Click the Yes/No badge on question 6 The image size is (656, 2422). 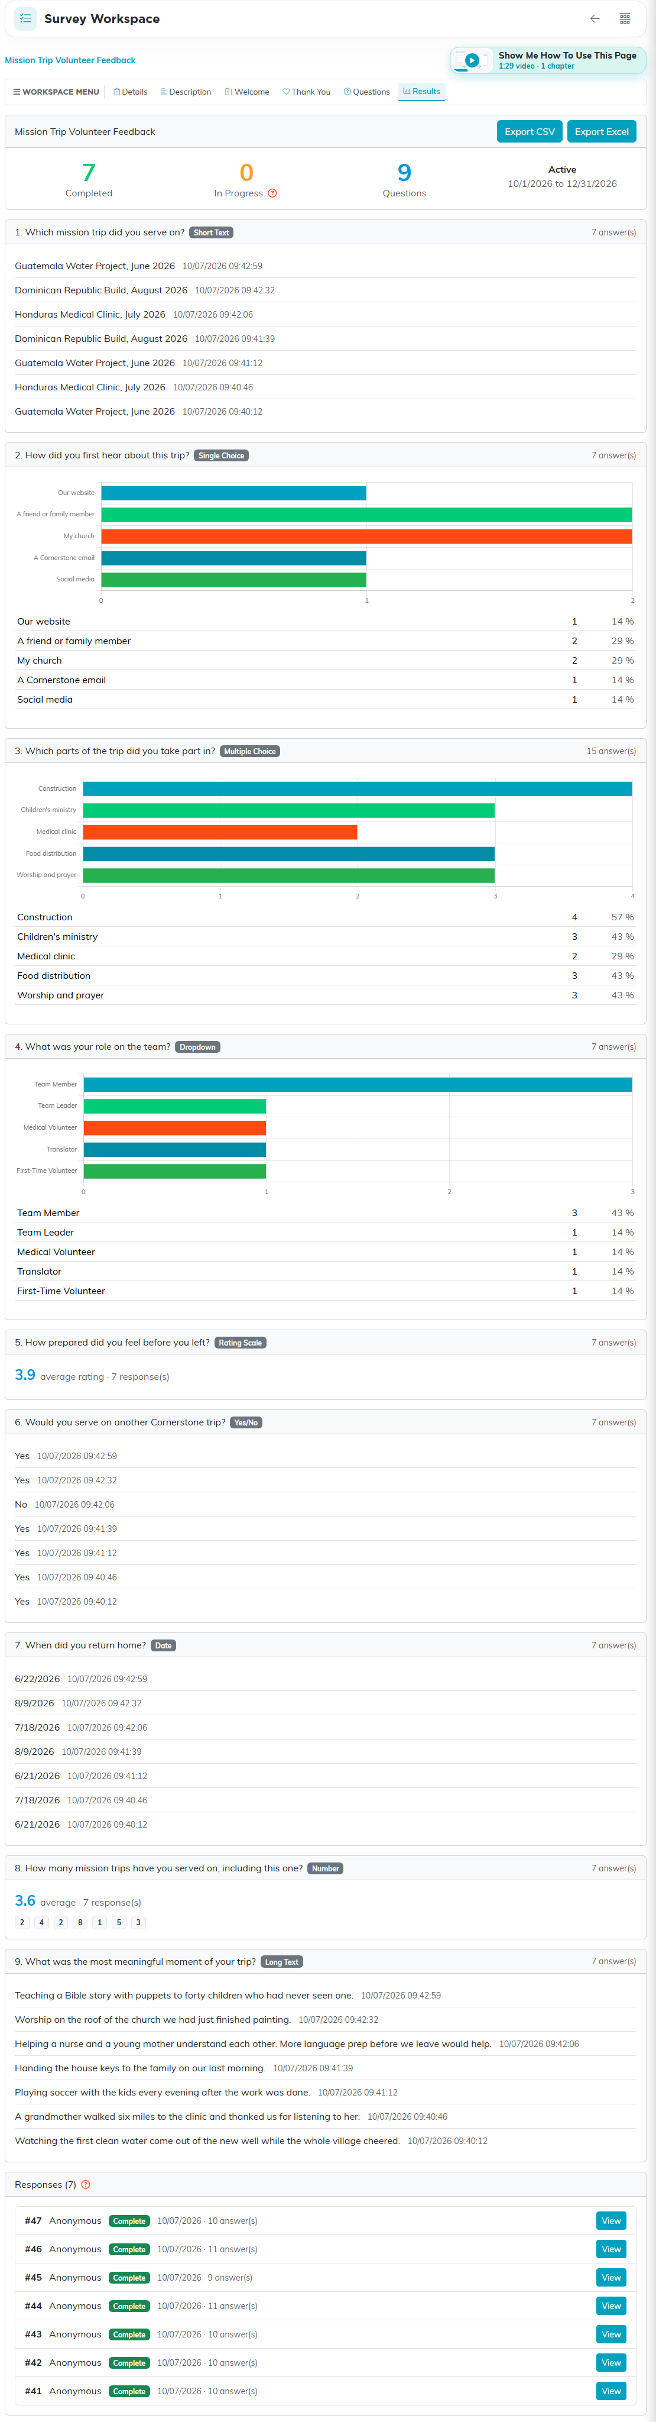[246, 1422]
